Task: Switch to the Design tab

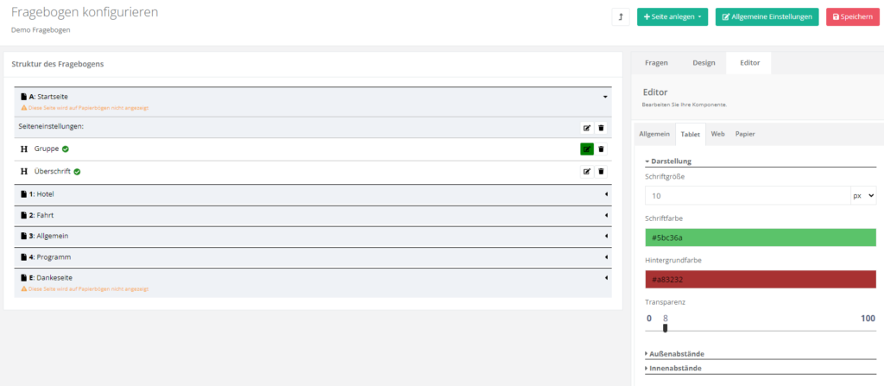Action: [704, 63]
